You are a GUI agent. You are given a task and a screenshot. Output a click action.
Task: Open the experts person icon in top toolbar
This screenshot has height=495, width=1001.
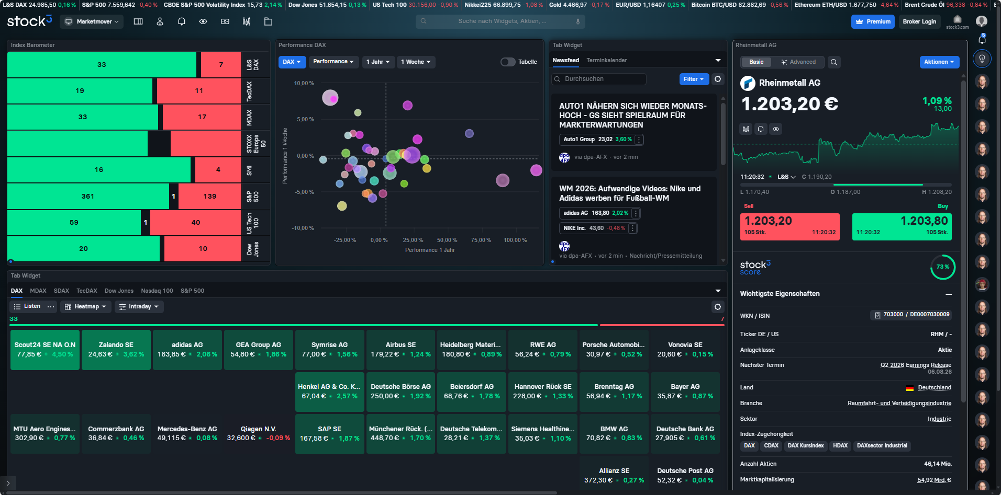160,21
